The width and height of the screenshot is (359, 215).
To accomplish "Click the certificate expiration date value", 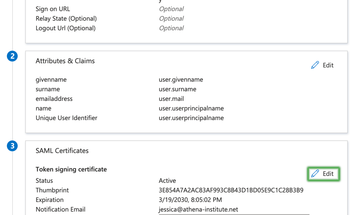I will tap(190, 200).
